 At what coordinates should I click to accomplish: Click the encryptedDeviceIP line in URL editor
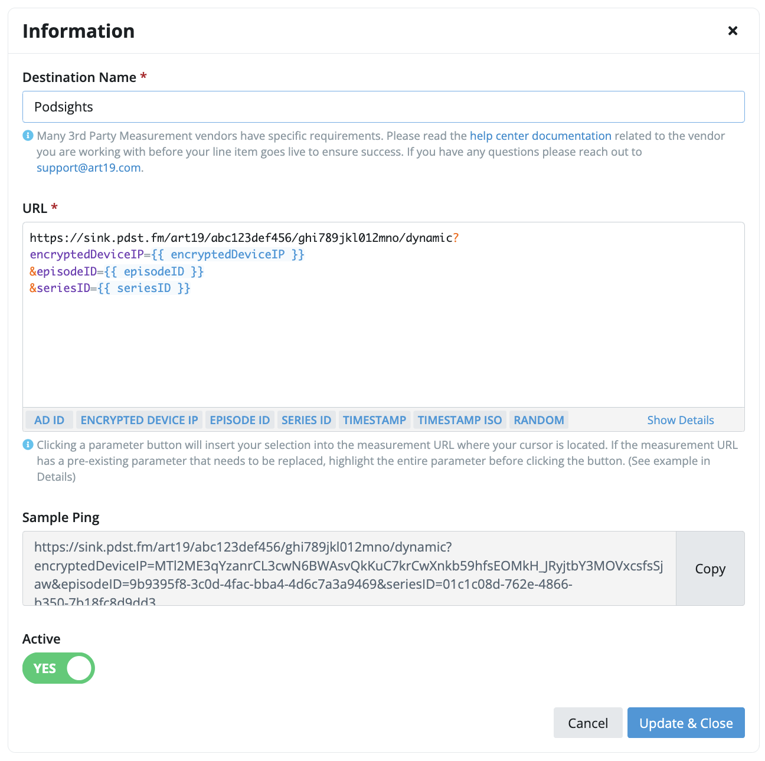167,254
